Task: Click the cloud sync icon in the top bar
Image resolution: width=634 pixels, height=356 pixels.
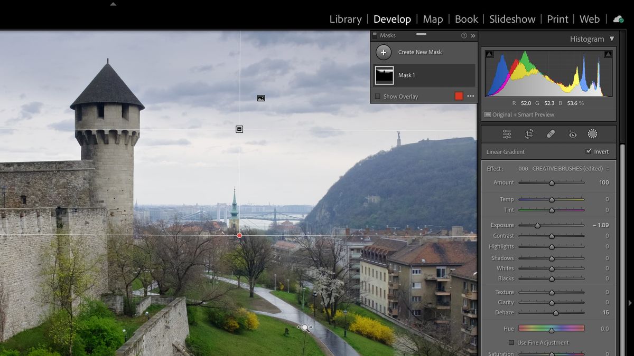Action: click(x=618, y=19)
